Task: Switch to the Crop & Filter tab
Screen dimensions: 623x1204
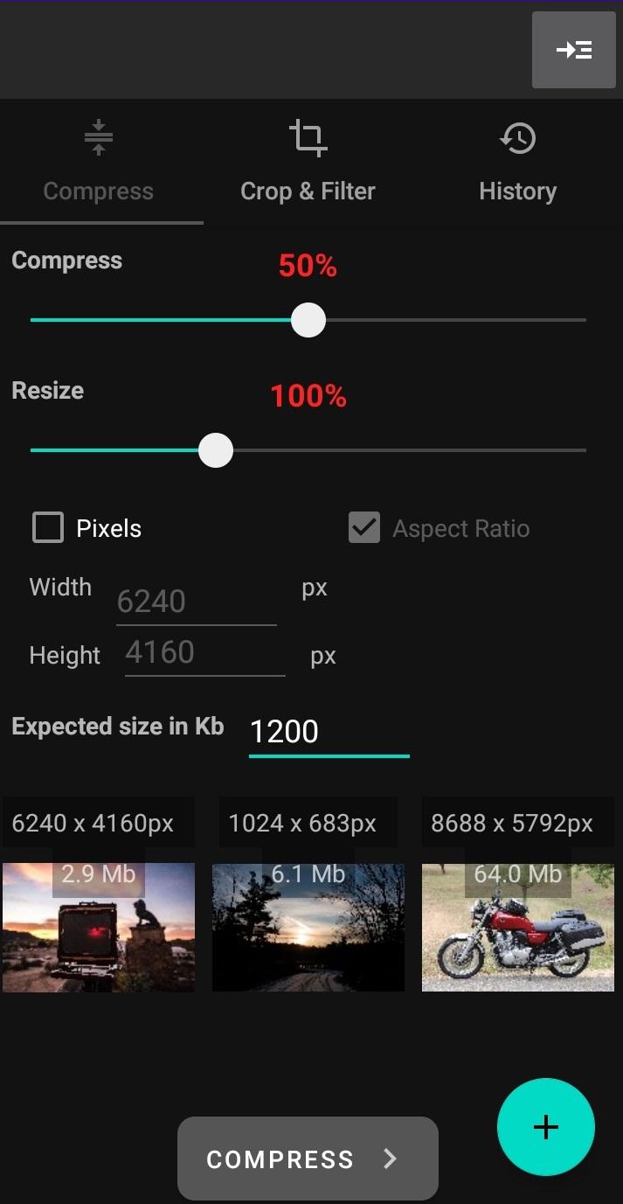Action: pos(308,191)
